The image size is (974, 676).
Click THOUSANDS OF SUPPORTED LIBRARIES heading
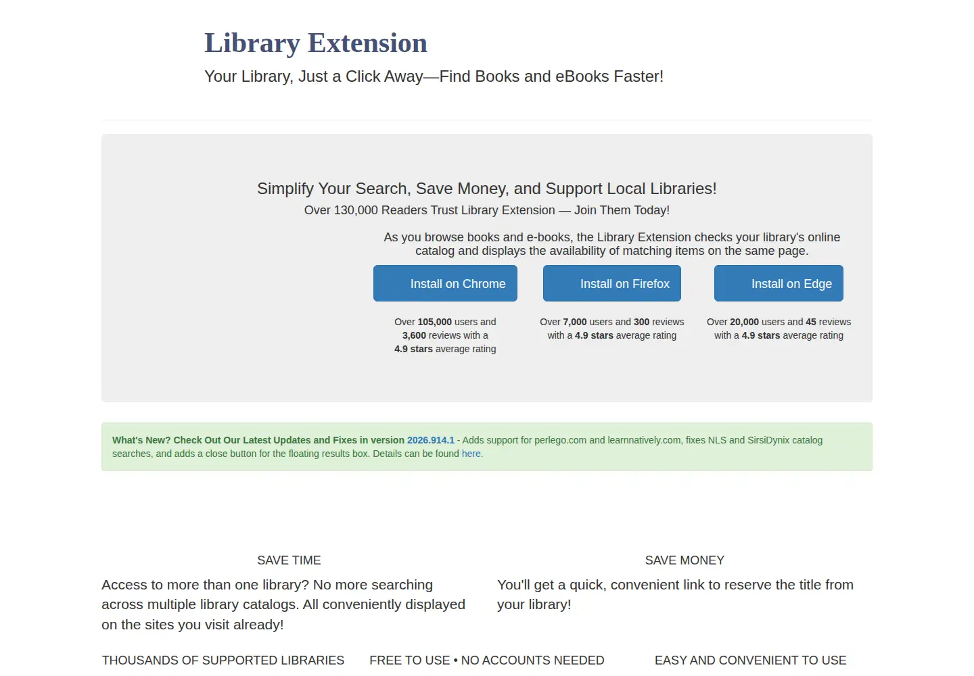223,660
